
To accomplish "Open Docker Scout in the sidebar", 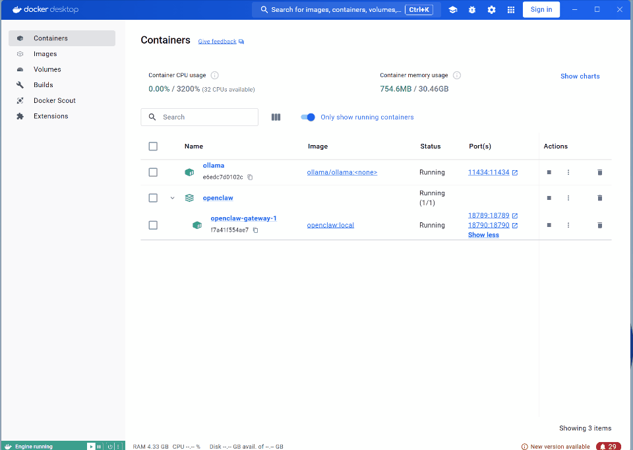I will pos(62,100).
